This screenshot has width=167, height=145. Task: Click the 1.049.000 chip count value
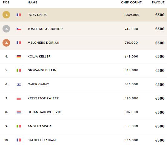click(x=131, y=15)
